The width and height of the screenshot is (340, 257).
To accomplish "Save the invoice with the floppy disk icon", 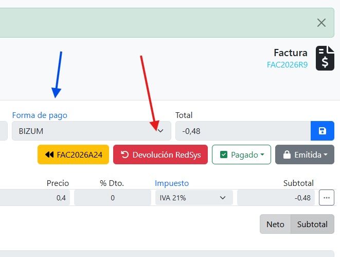I will [x=323, y=131].
